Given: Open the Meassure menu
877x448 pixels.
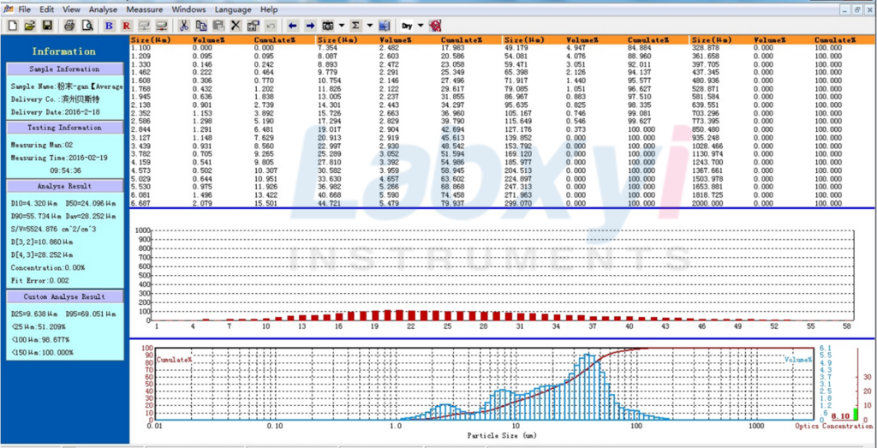Looking at the screenshot, I should click(x=145, y=9).
